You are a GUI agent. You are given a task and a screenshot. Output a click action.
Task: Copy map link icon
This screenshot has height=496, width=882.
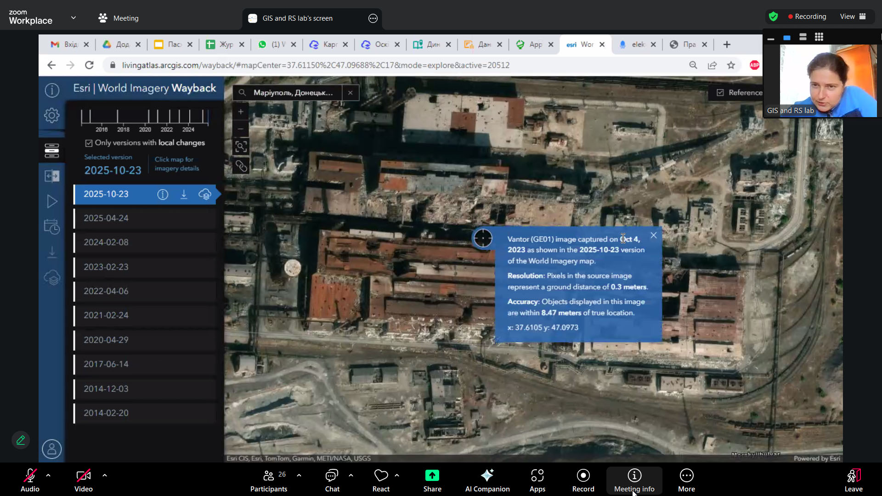coord(241,166)
